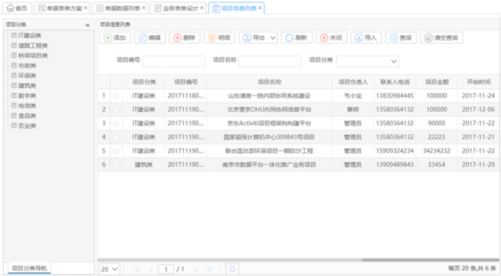Go to the 首页 home tab
The image size is (501, 276).
coord(17,8)
